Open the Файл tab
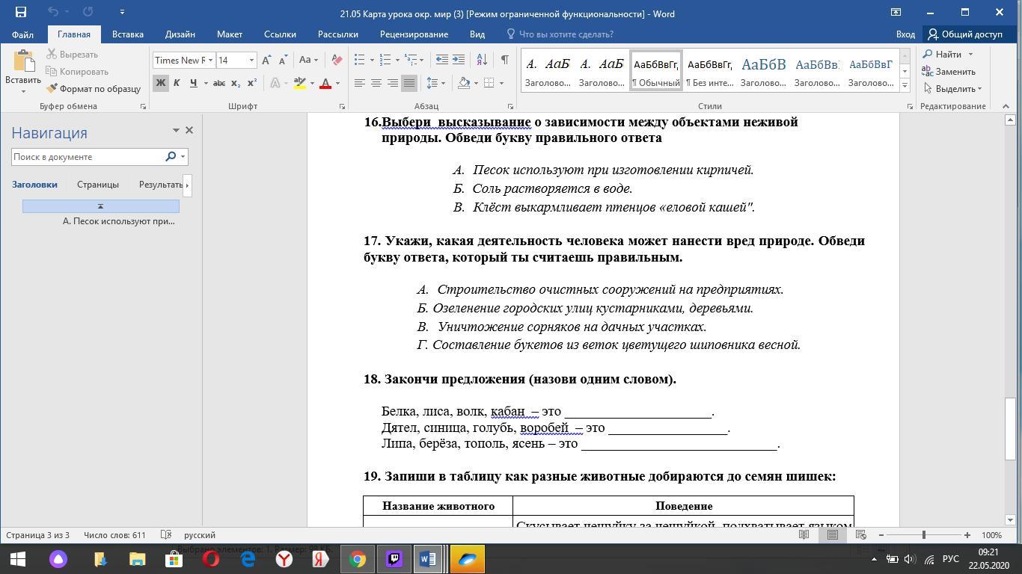 click(22, 34)
